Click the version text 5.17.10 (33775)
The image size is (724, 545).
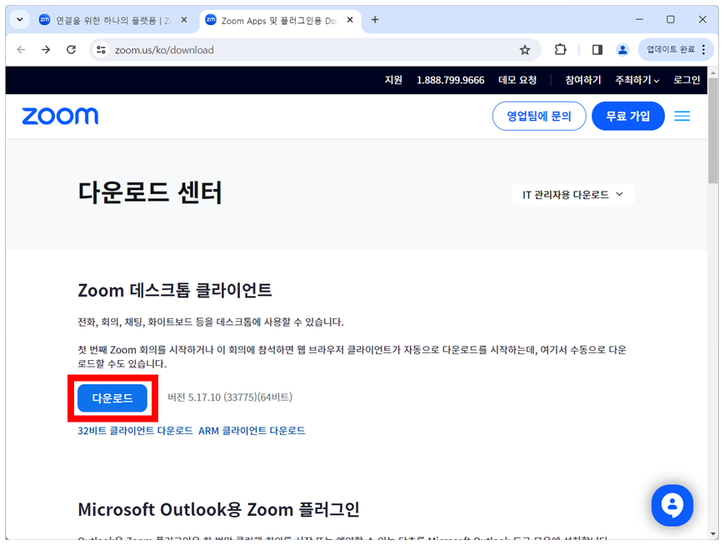tap(230, 397)
